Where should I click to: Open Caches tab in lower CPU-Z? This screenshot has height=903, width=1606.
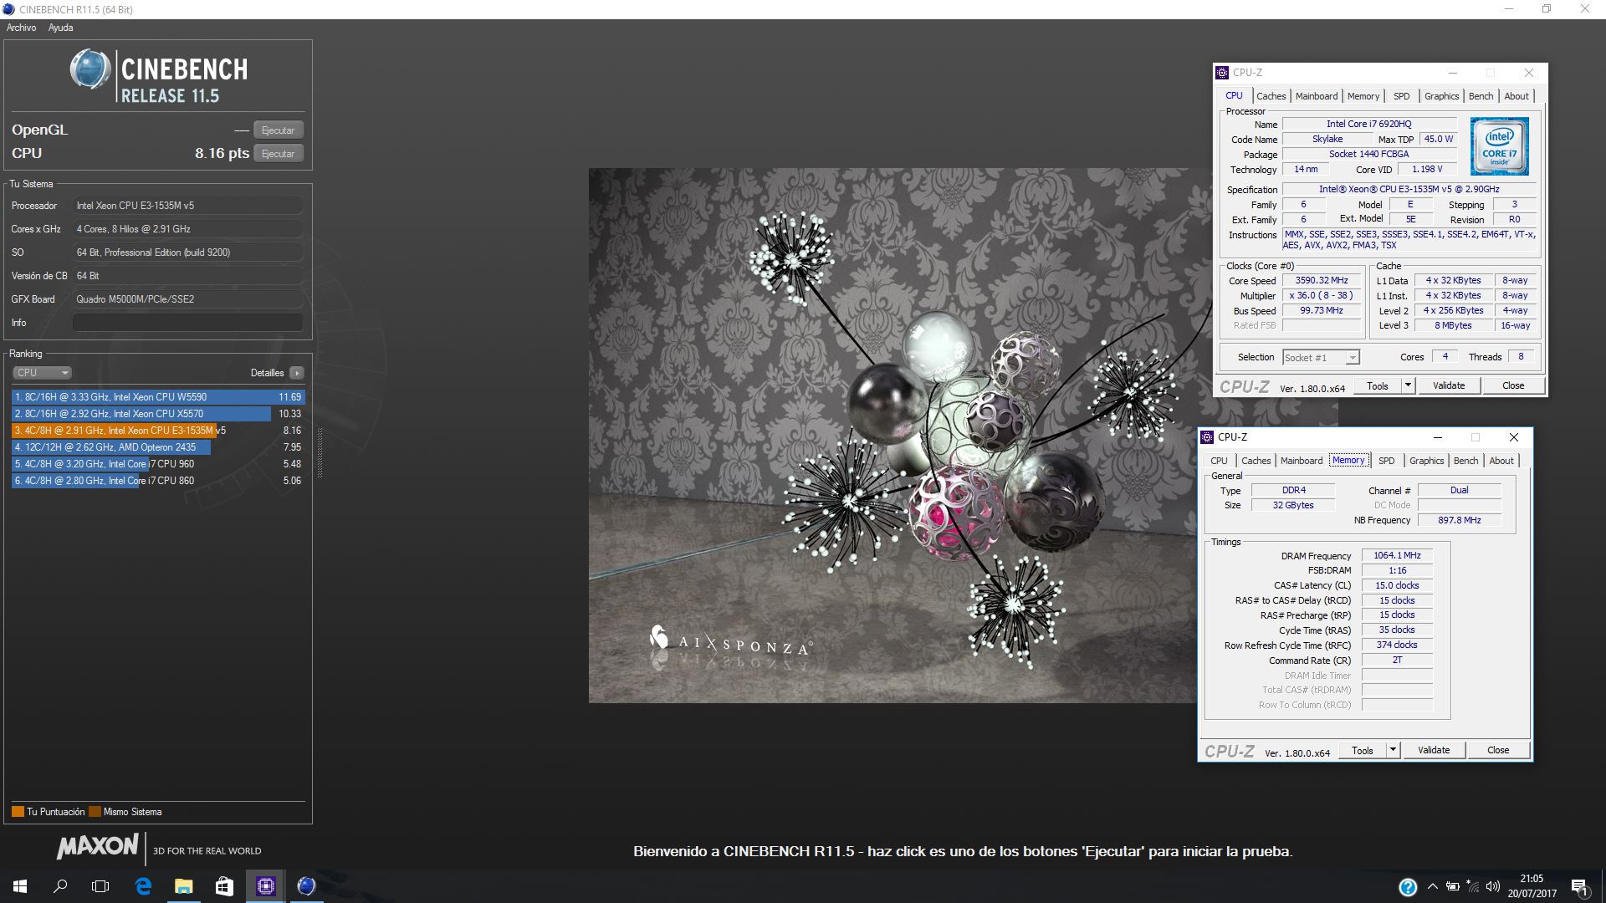pyautogui.click(x=1256, y=461)
